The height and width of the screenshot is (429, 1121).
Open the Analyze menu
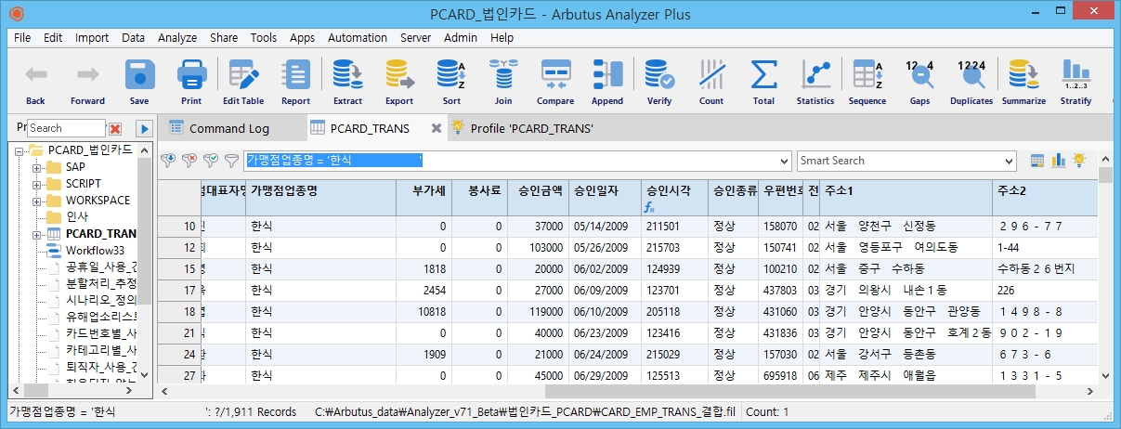pyautogui.click(x=177, y=38)
